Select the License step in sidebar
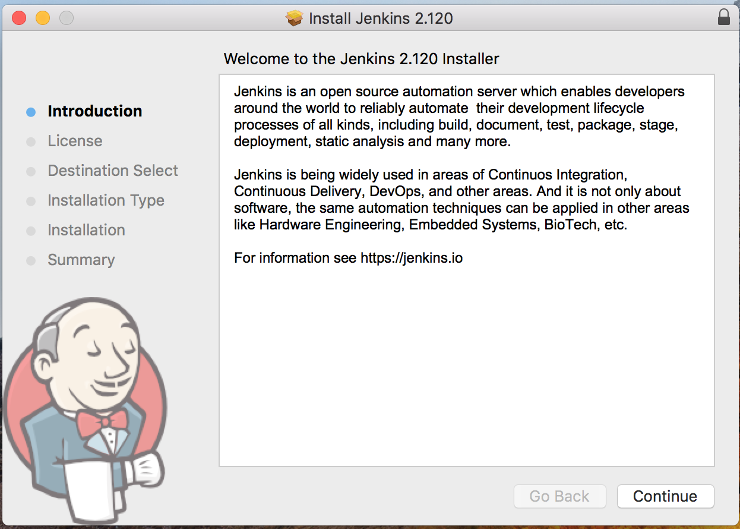740x529 pixels. tap(75, 141)
